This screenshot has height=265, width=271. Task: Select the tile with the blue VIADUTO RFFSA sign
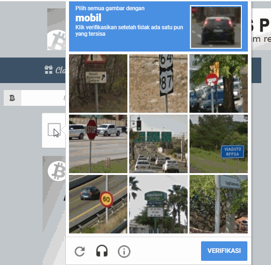pos(219,144)
